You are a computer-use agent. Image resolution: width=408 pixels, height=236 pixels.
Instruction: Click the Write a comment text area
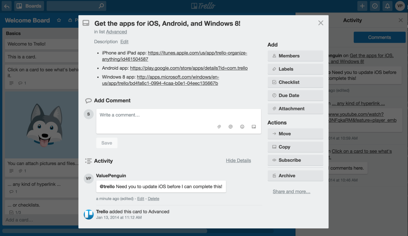point(178,121)
